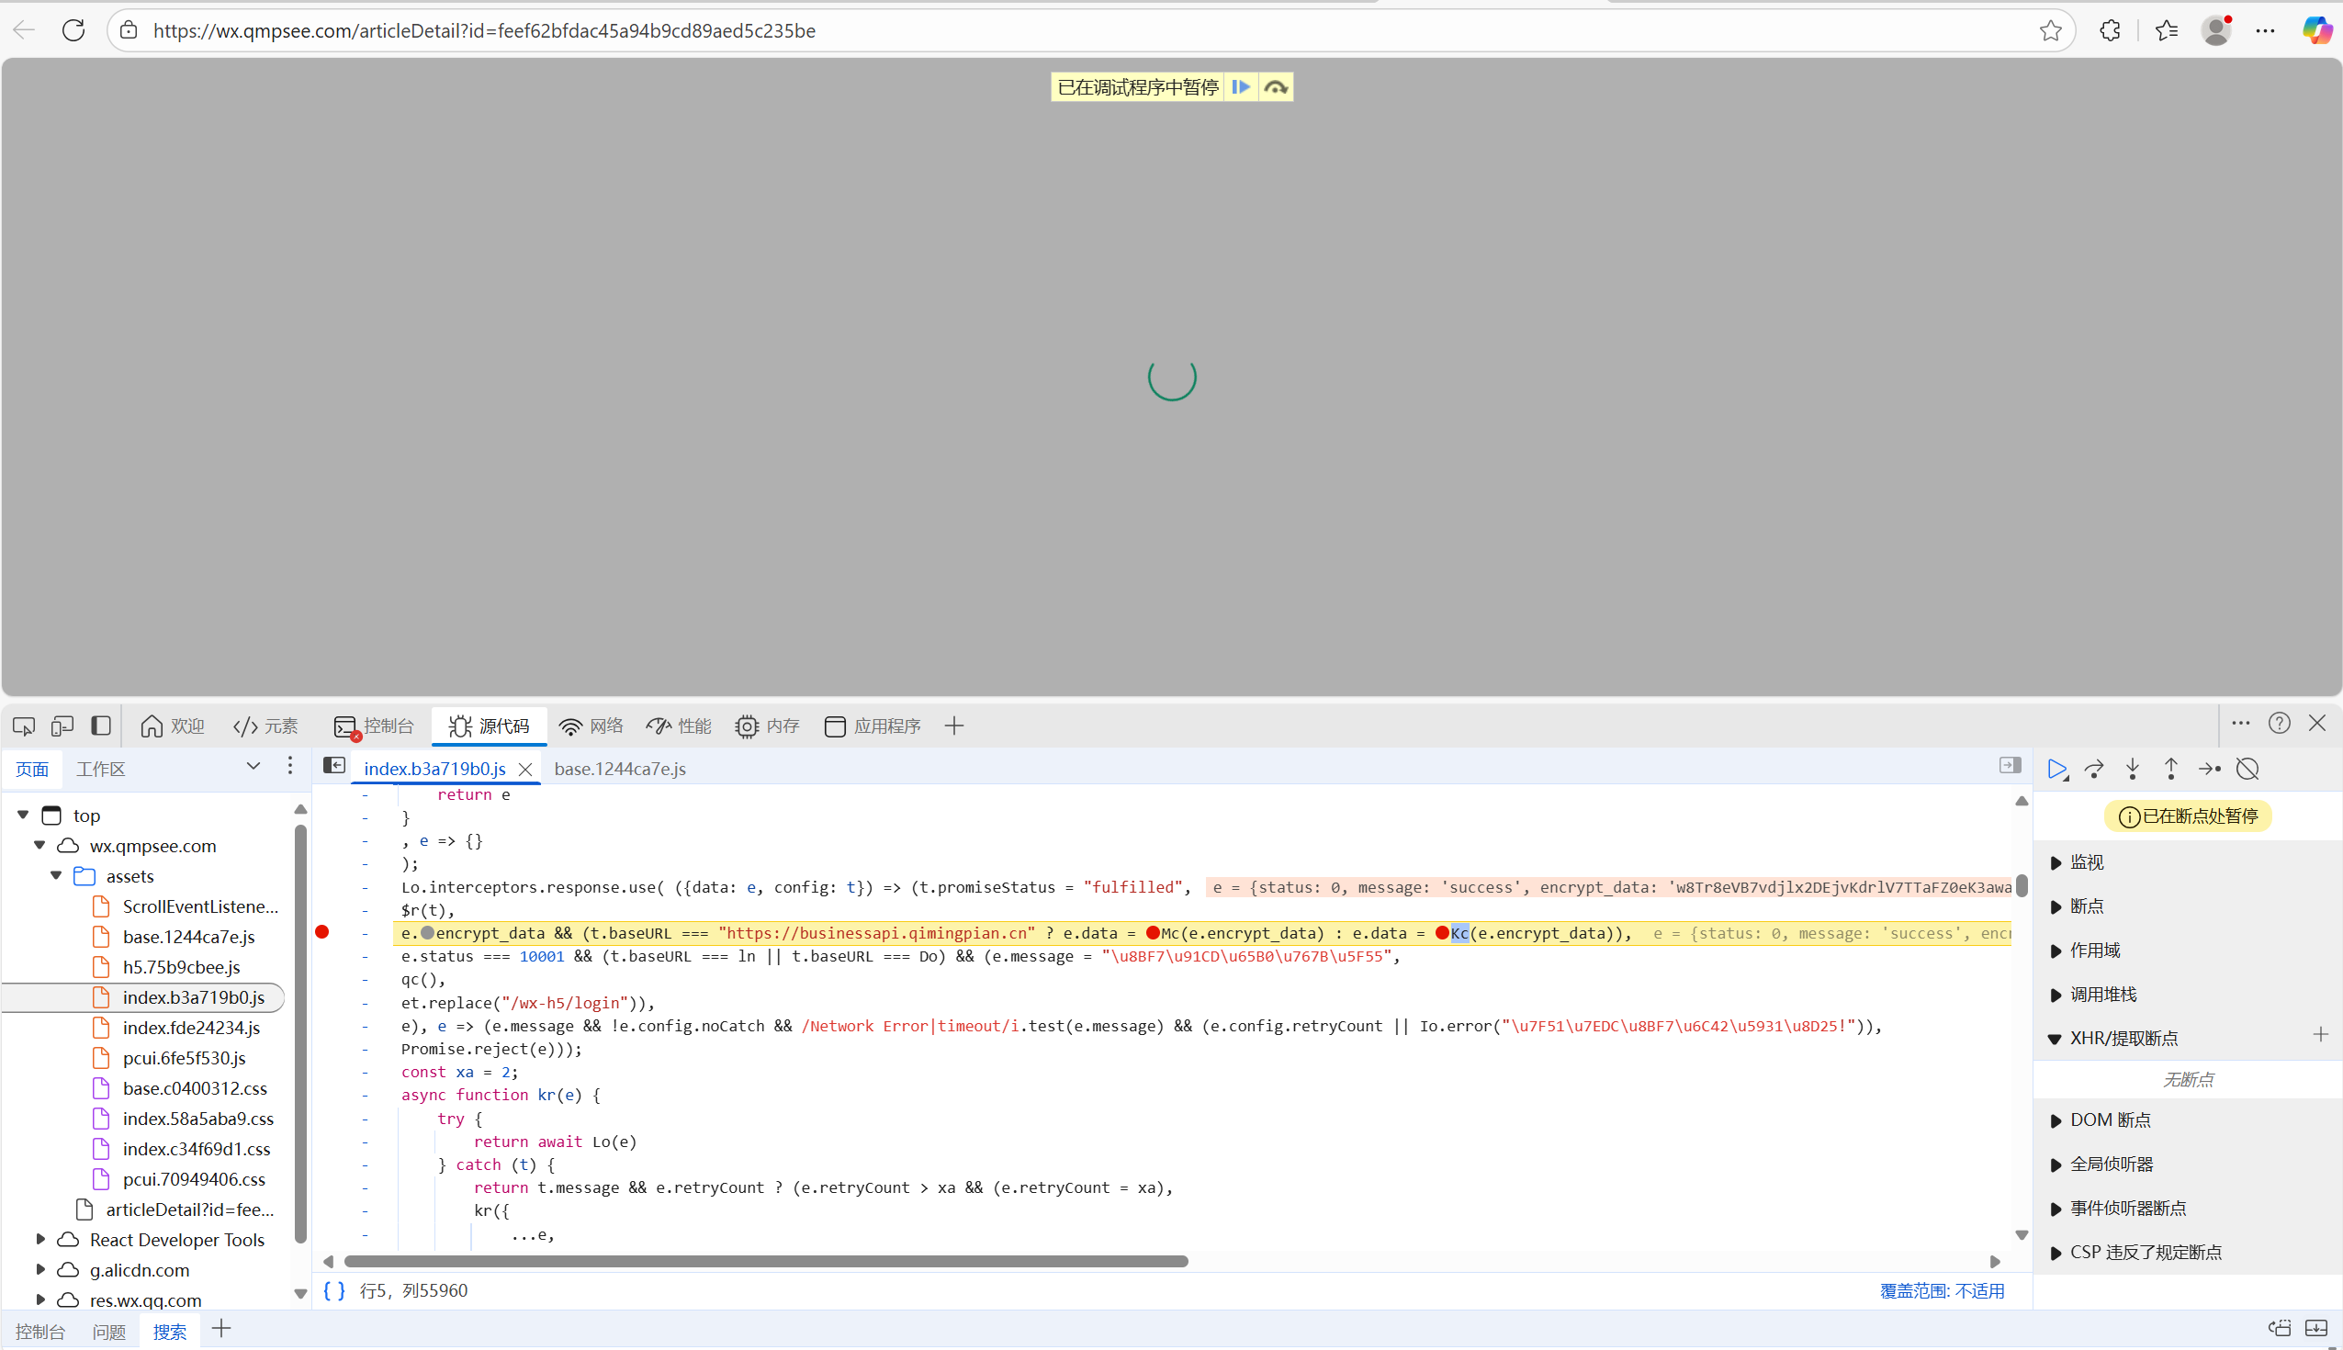This screenshot has height=1350, width=2343.
Task: Click the step out of function icon
Action: 2170,769
